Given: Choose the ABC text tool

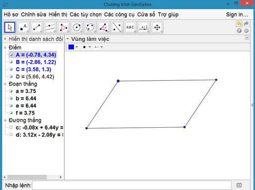Looking at the screenshot, I should point(130,27).
